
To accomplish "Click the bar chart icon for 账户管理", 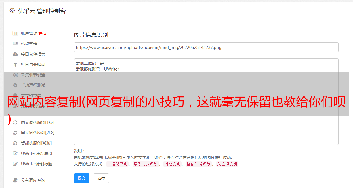I will [x=15, y=33].
